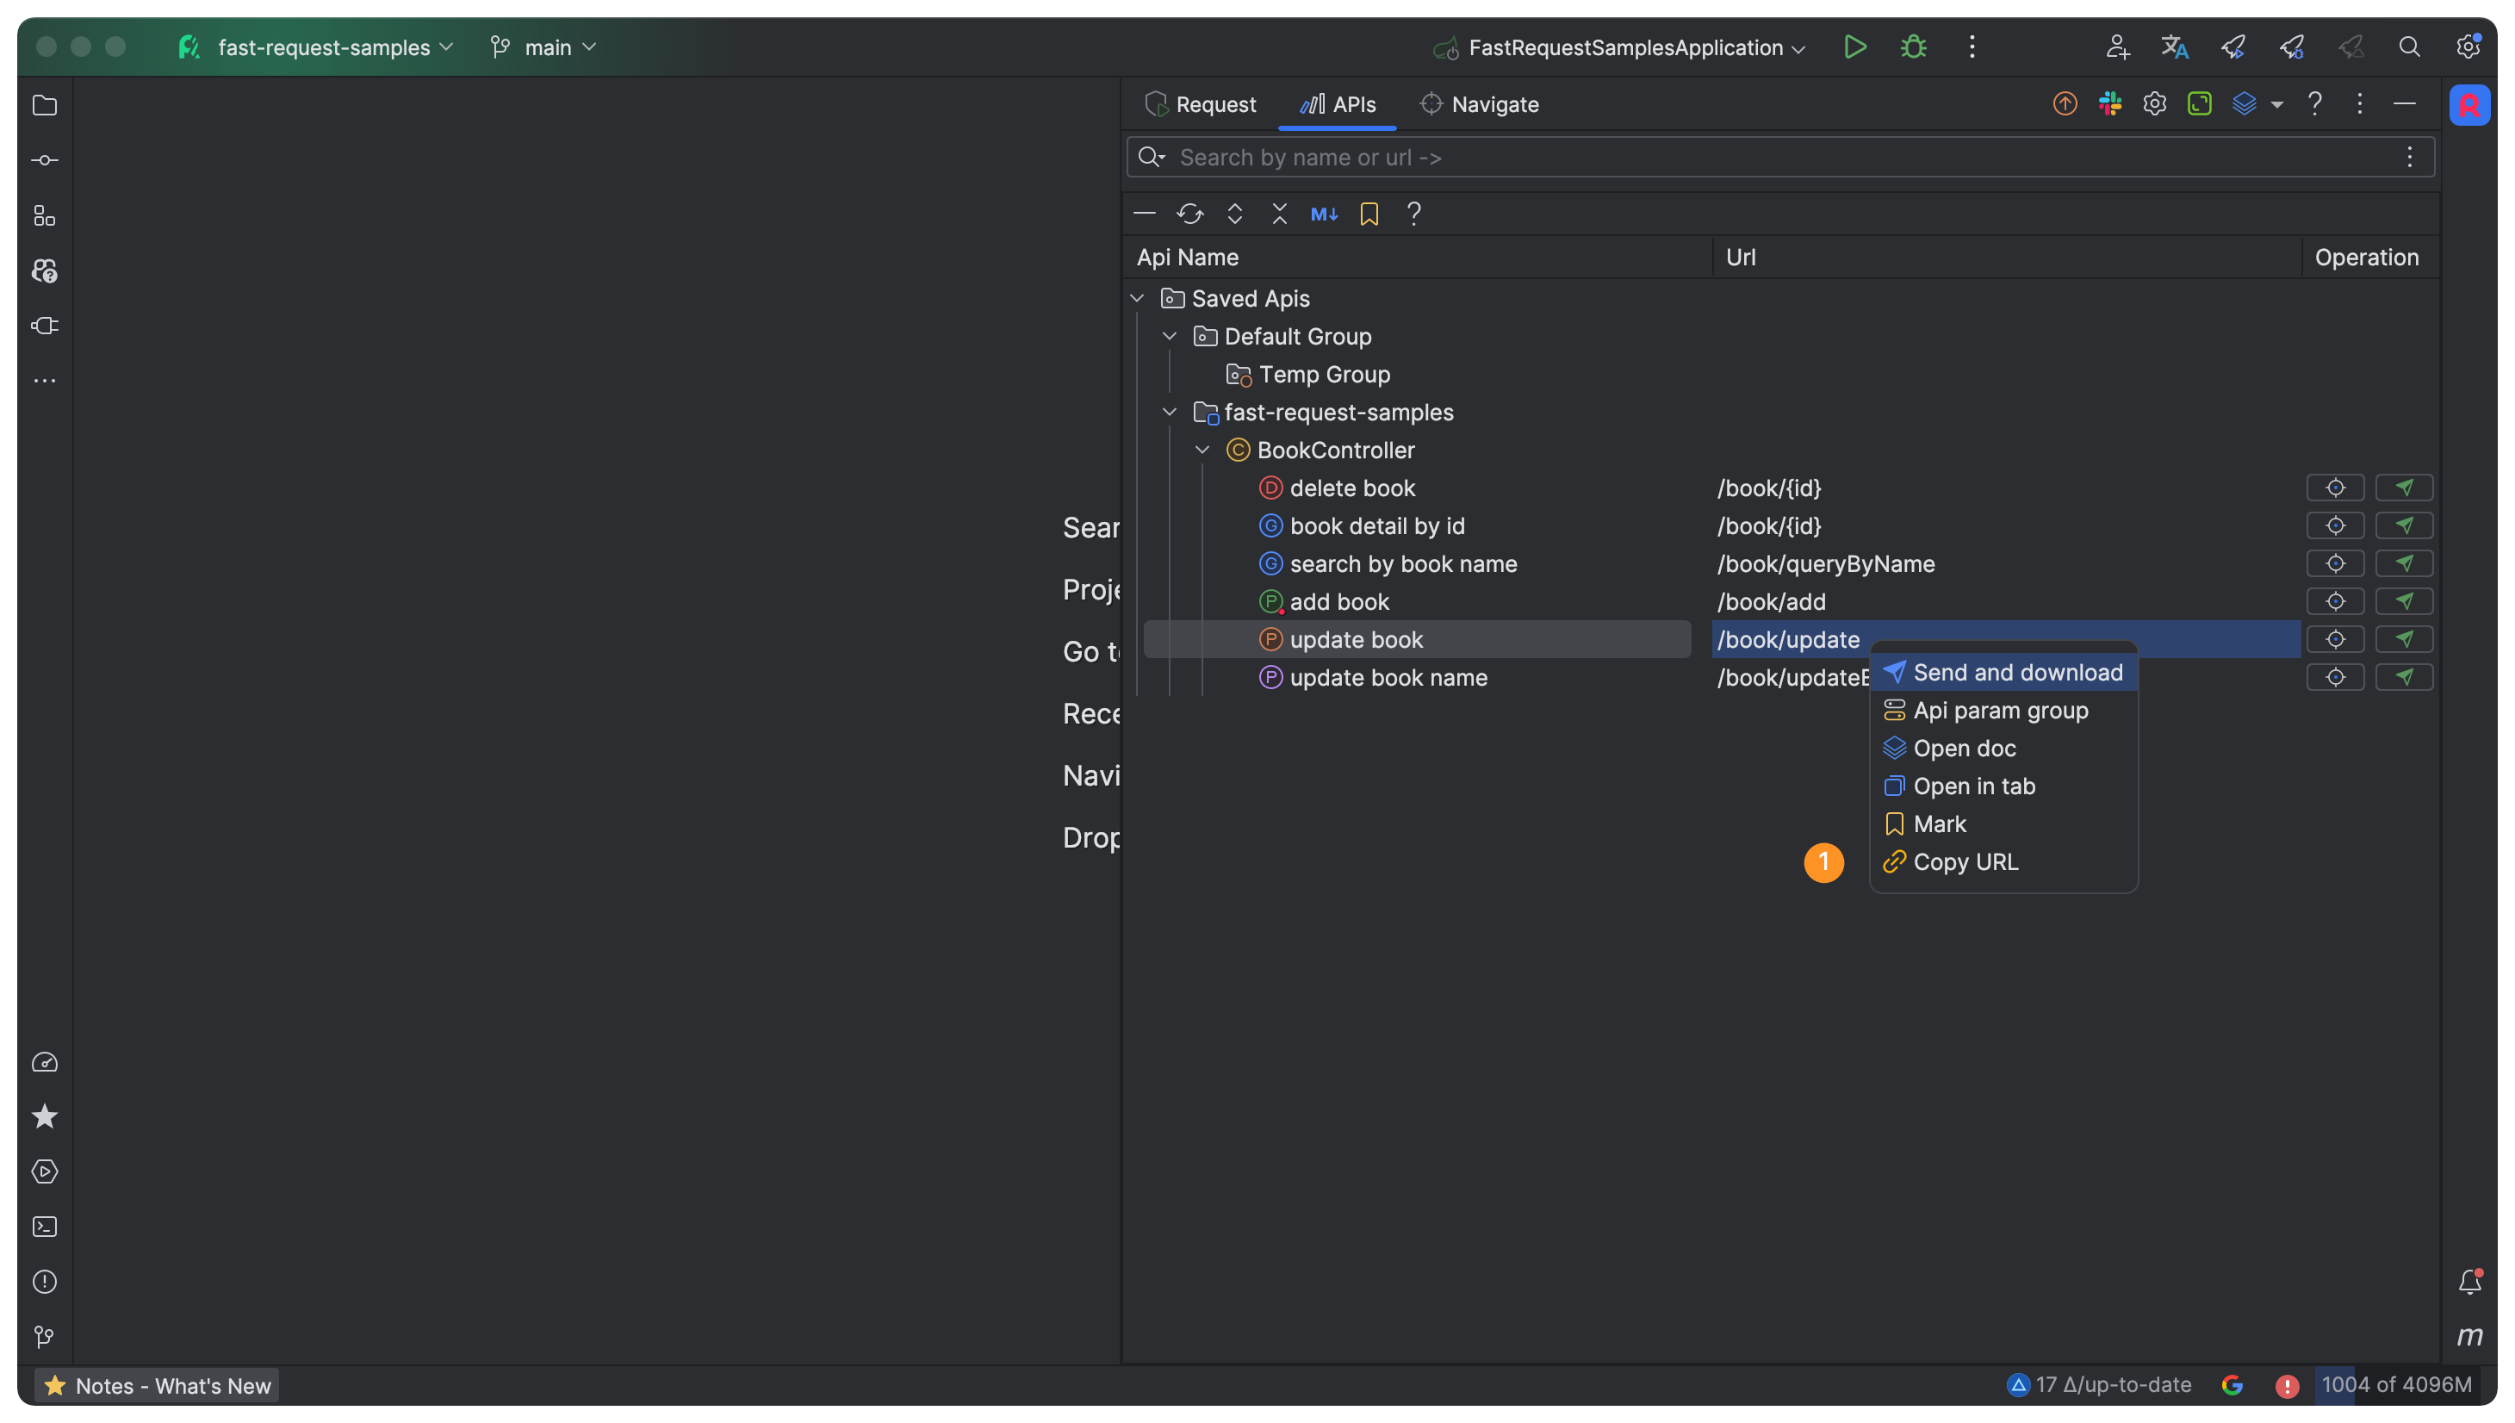Click the memory usage indicator
This screenshot has width=2515, height=1423.
[2396, 1385]
